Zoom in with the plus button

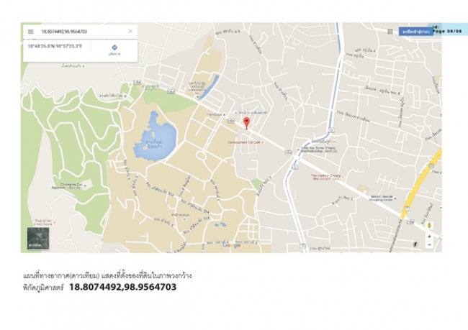coord(429,237)
